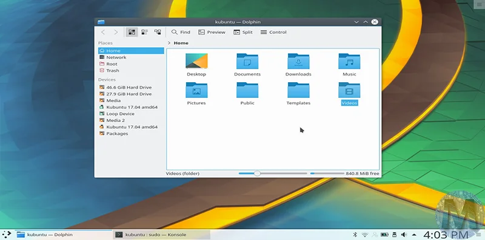Open Root in Places panel
The image size is (485, 240).
click(131, 64)
